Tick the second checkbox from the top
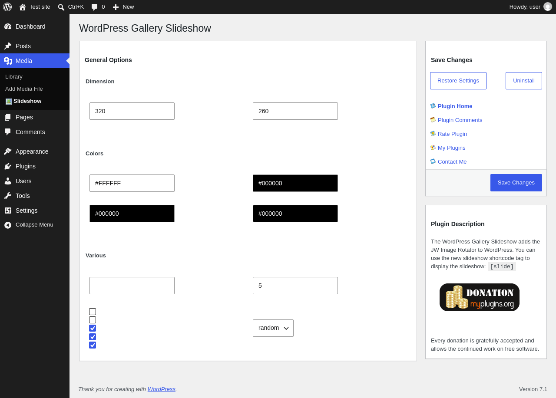Screen dimensions: 556x398 click(x=93, y=320)
